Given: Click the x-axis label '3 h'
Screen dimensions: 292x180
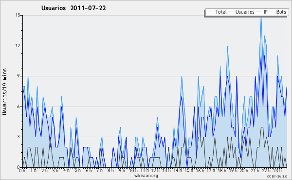Looking at the screenshot, I should coord(55,171).
